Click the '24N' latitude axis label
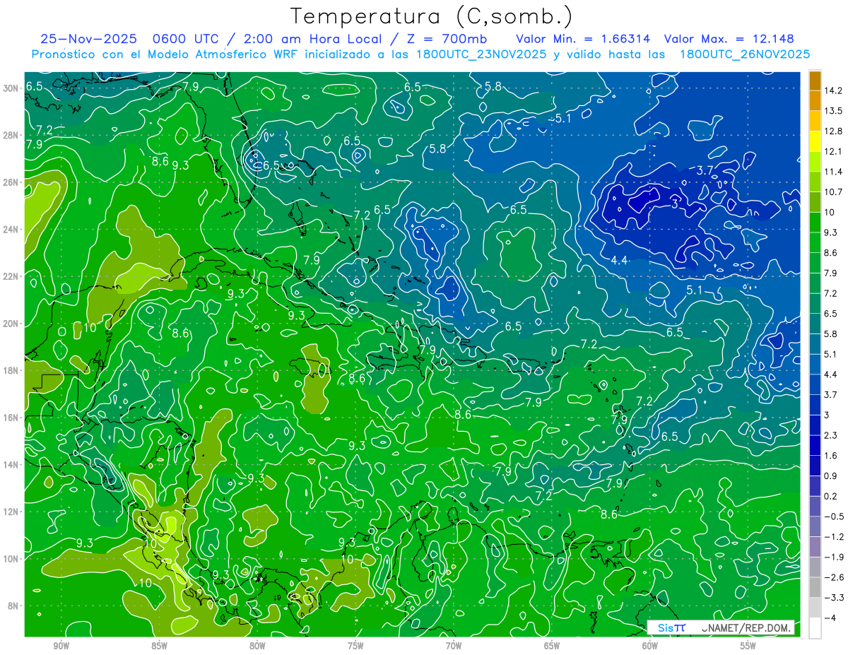Viewport: 848px width, 655px height. 12,230
